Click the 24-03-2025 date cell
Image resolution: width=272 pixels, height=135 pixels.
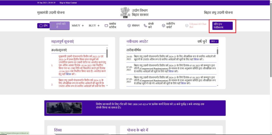pos(129,58)
